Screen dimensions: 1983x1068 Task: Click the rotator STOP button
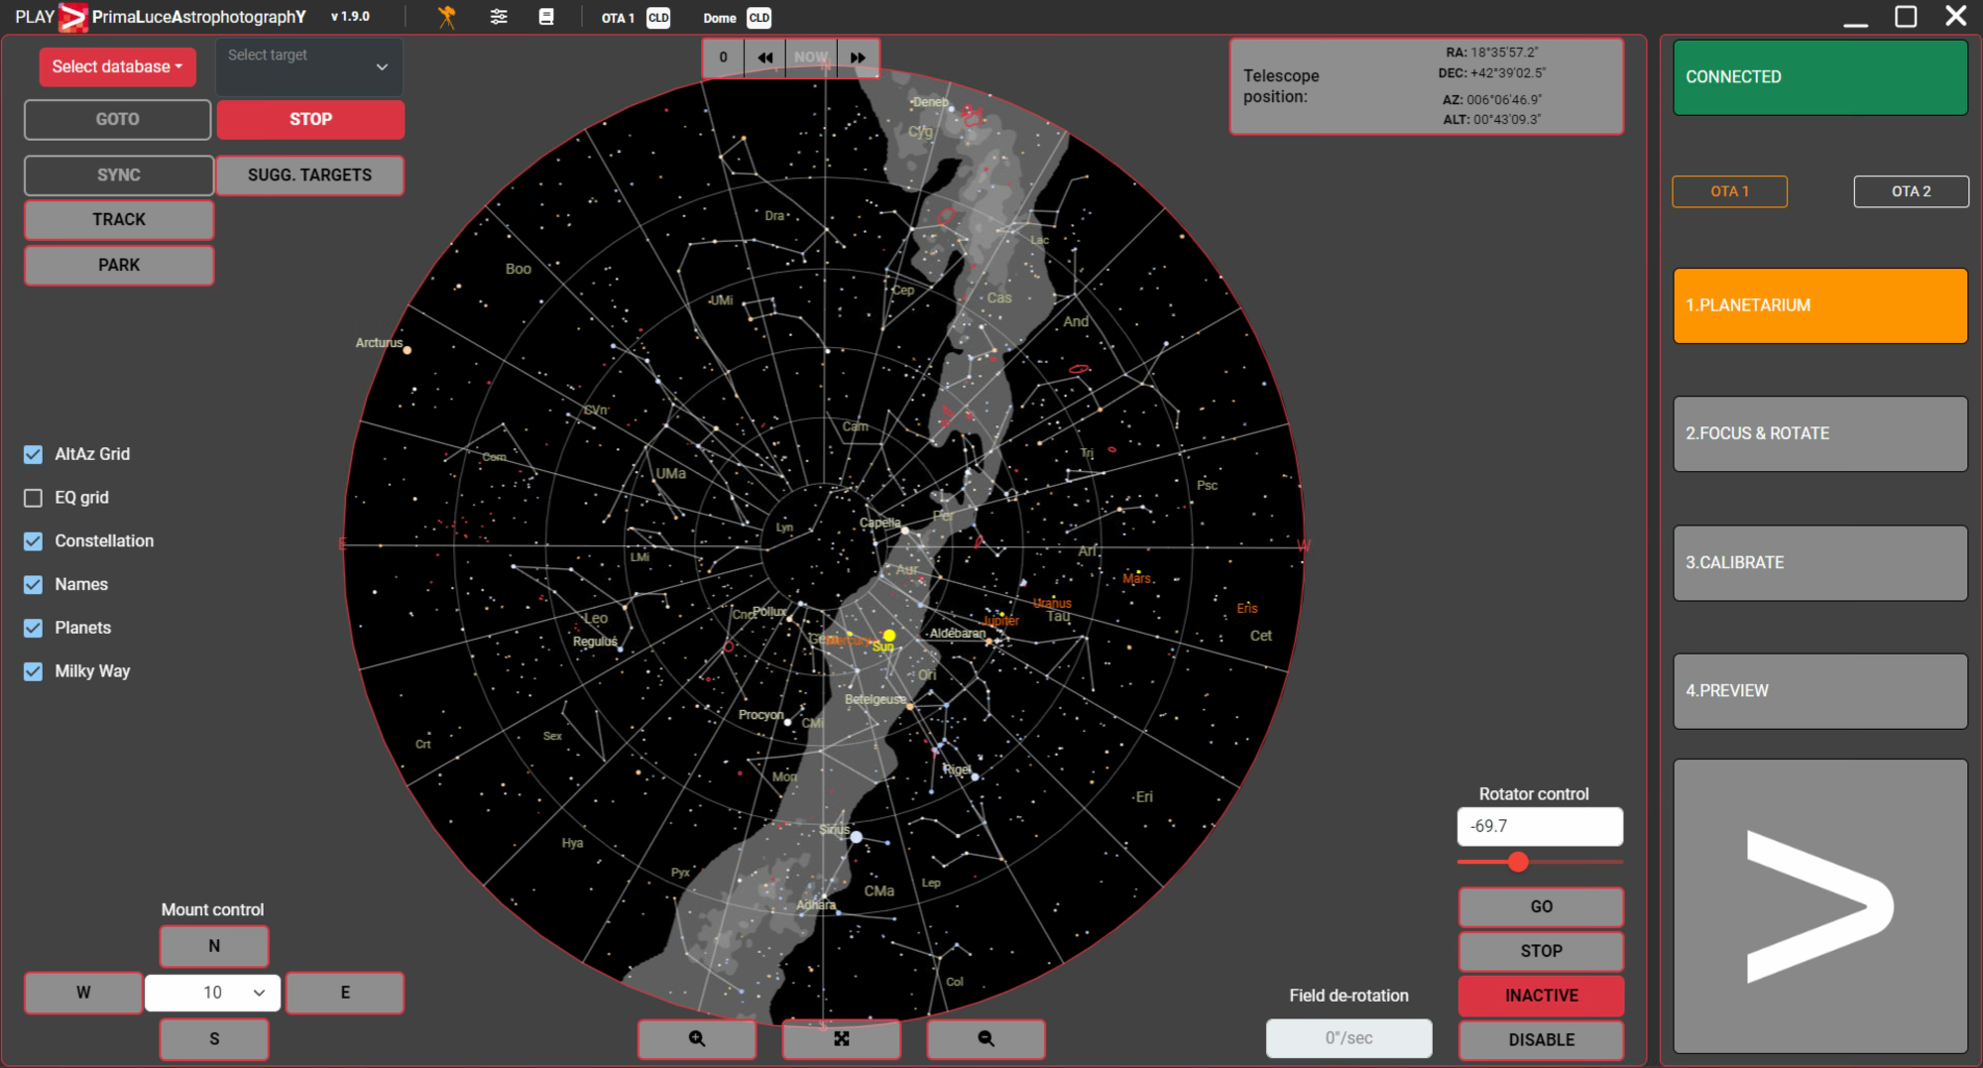(1541, 951)
